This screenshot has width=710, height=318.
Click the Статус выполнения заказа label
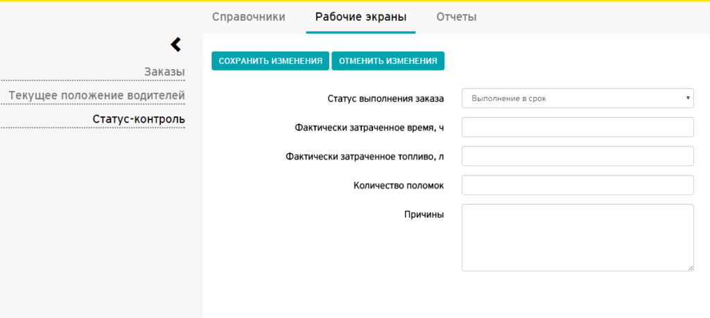tap(386, 98)
